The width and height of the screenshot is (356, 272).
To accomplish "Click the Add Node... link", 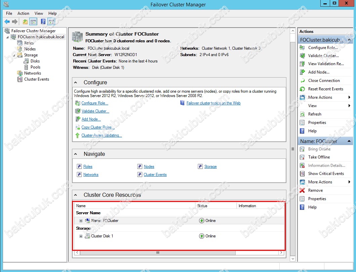I will click(91, 119).
